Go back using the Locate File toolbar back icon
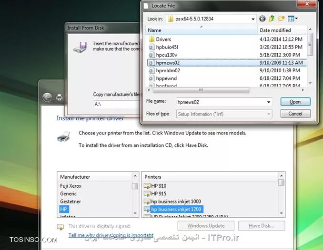The height and width of the screenshot is (250, 323). [x=262, y=19]
